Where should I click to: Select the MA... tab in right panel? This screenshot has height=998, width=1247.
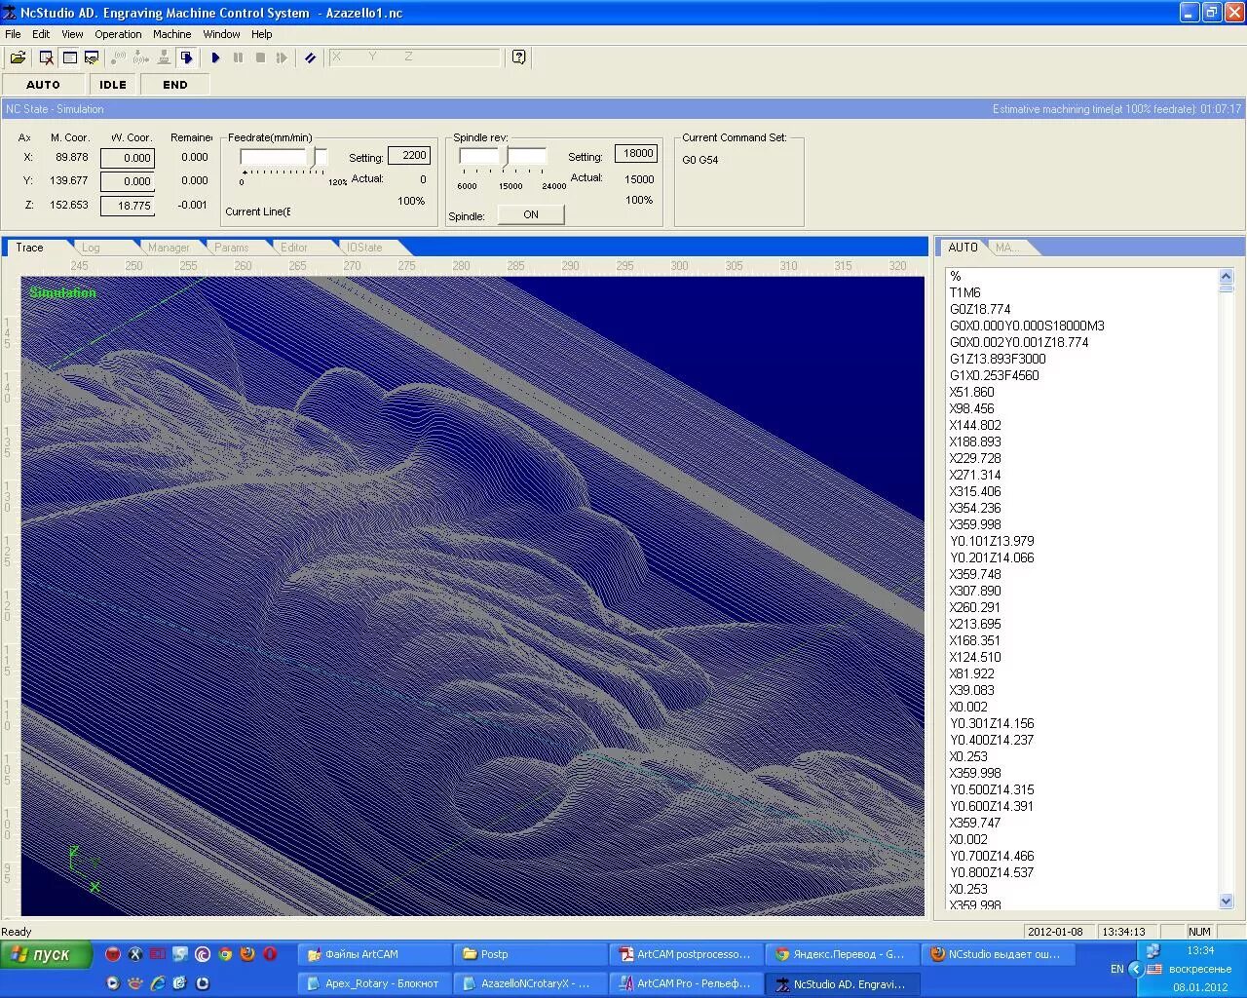(x=1007, y=248)
